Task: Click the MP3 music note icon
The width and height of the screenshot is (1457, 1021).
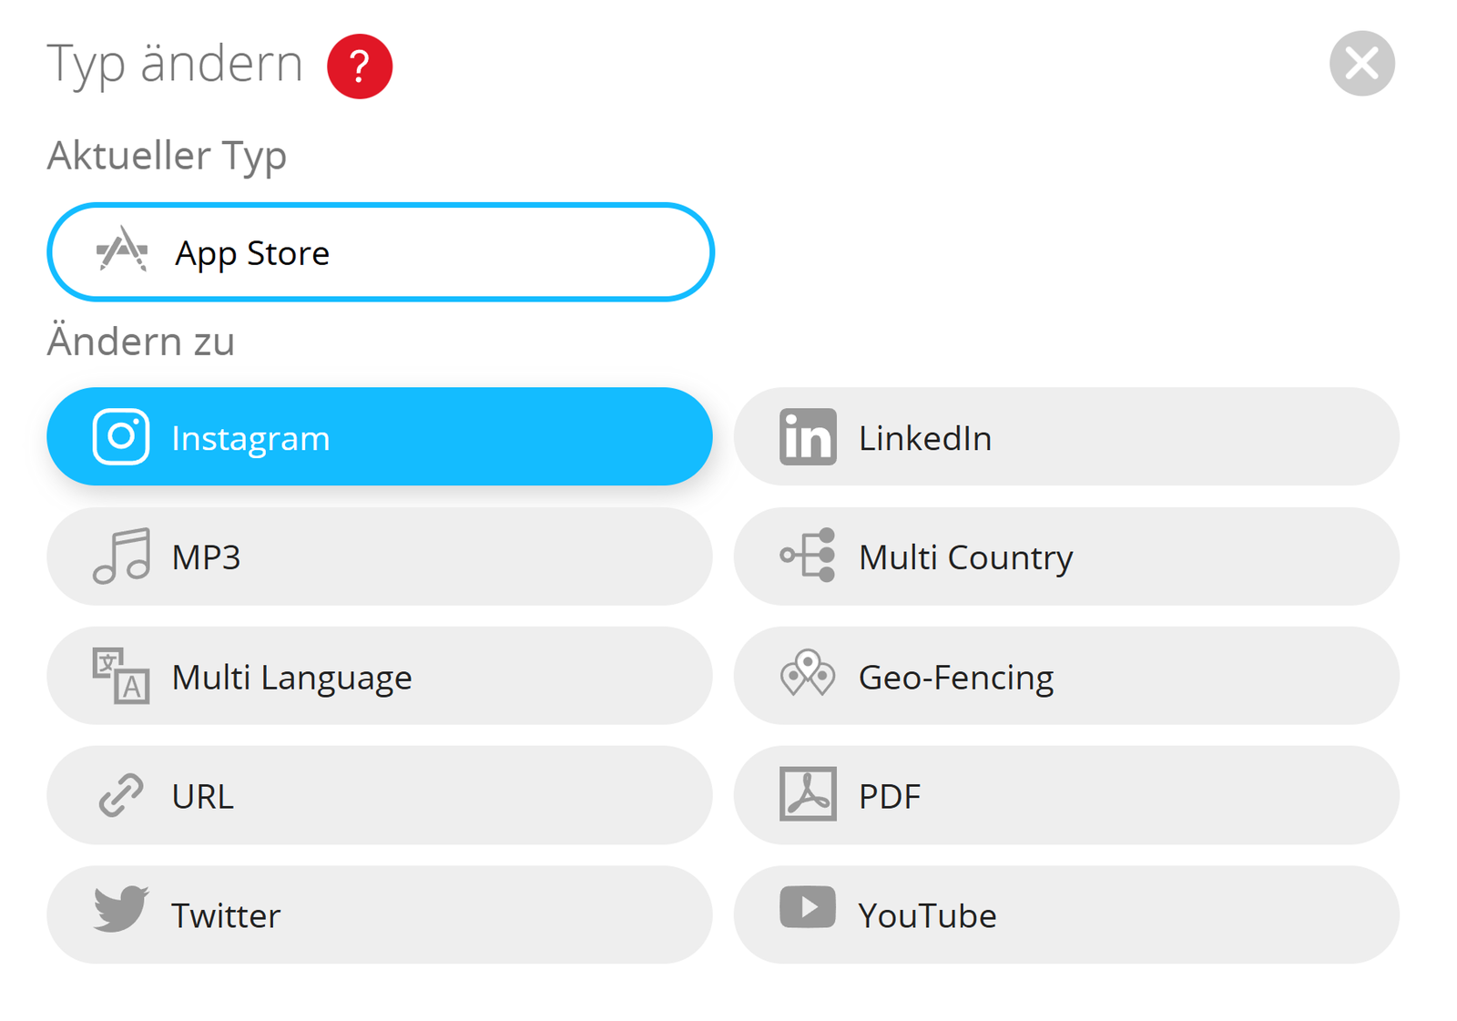Action: 121,556
